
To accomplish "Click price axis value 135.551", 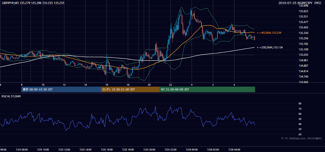I will point(303,16).
